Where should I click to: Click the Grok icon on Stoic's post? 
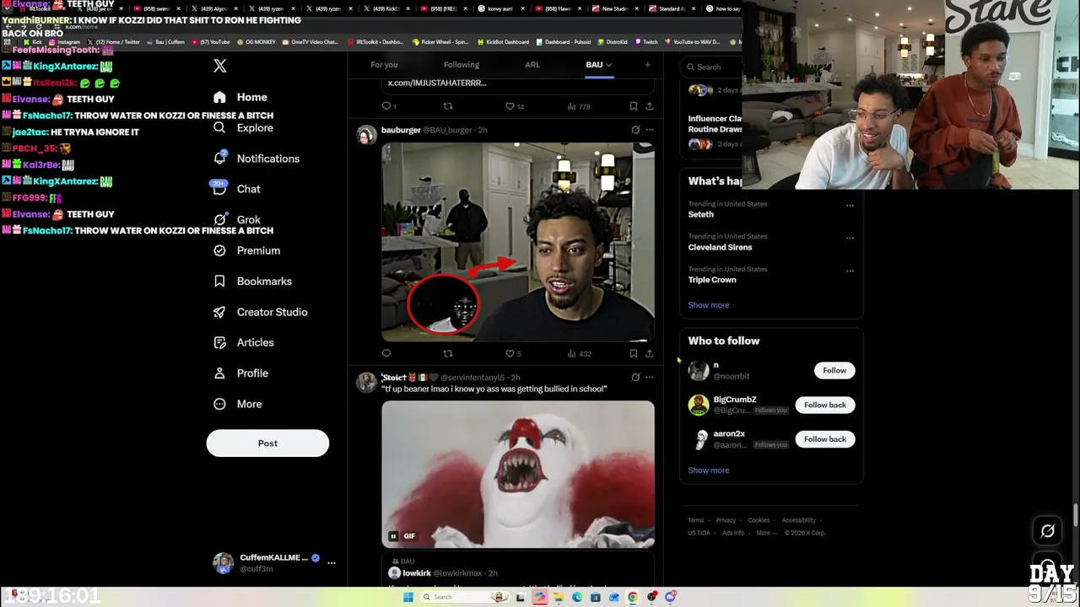click(635, 377)
